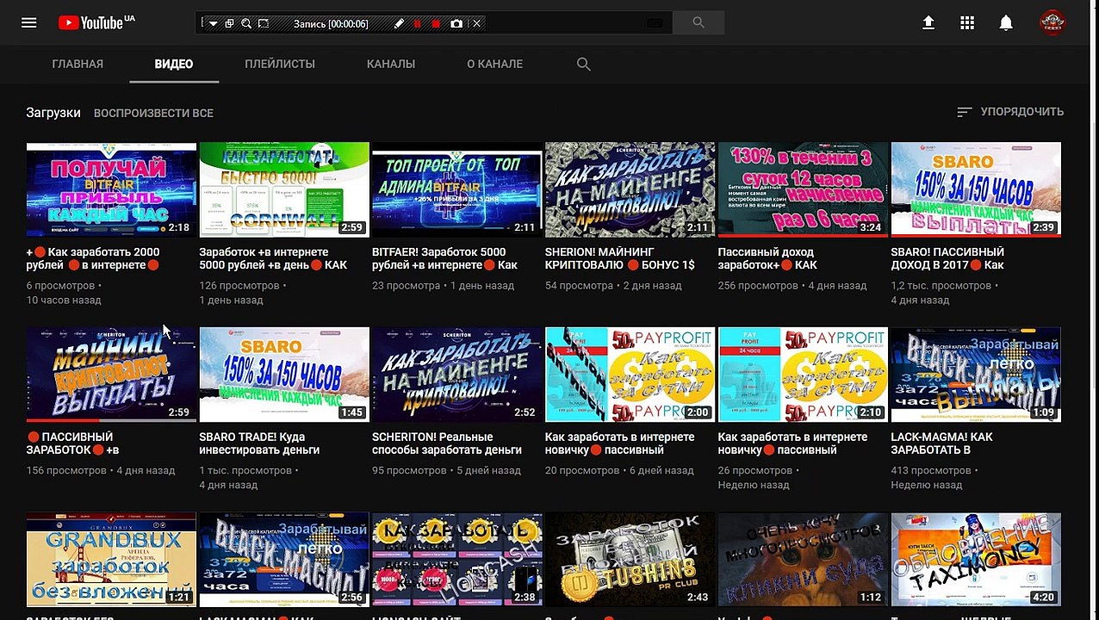Open title 'ПАССИВНЫЙ ЗАРАБОТОК +в'
1099x620 pixels.
[72, 443]
